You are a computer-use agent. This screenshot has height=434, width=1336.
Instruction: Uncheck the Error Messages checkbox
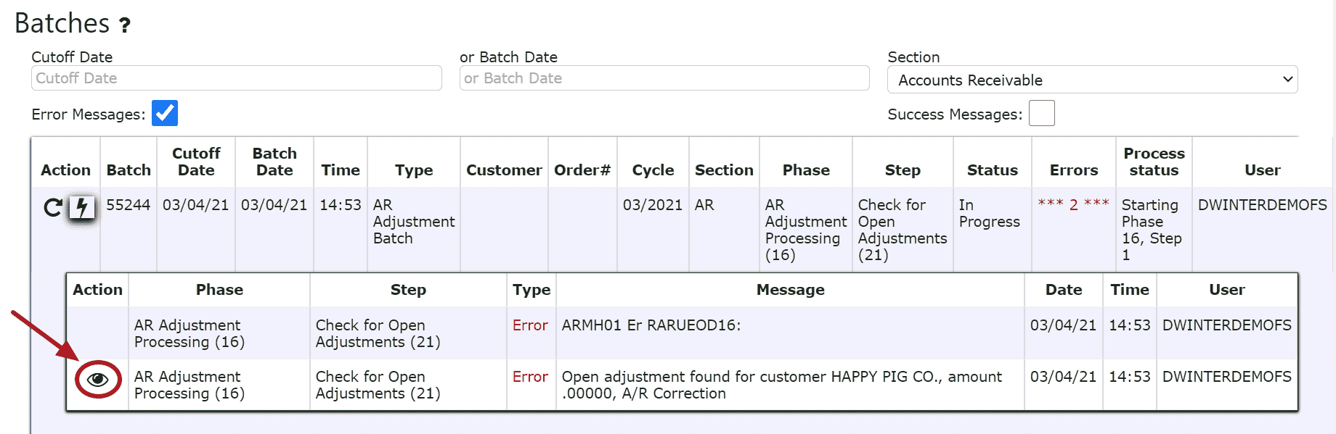(165, 113)
